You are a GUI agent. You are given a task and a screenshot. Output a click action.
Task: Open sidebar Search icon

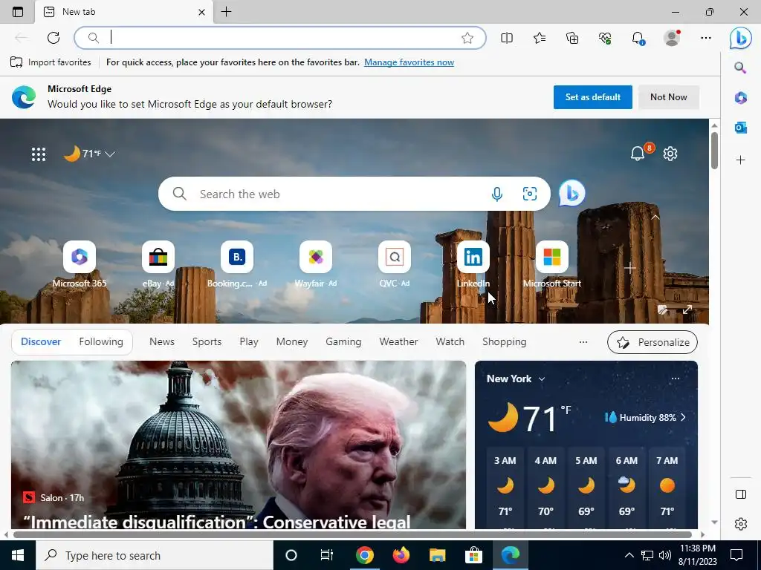pyautogui.click(x=740, y=68)
